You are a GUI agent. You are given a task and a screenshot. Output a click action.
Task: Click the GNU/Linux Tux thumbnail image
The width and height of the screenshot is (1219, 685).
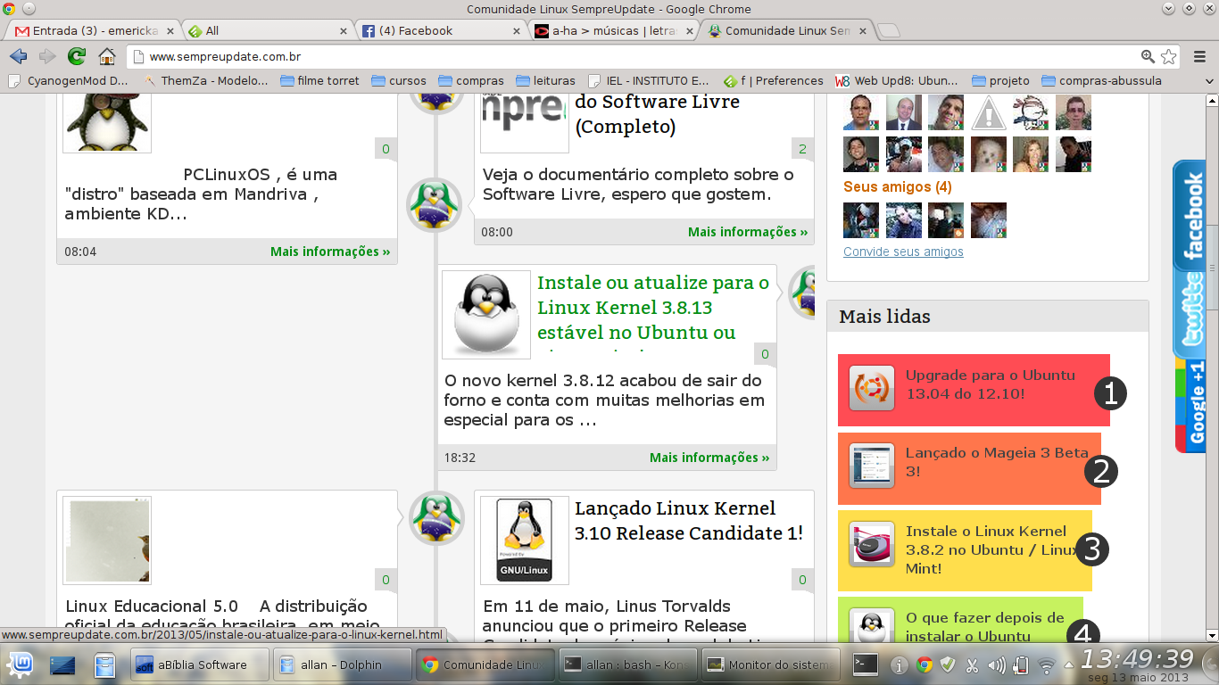[x=524, y=541]
